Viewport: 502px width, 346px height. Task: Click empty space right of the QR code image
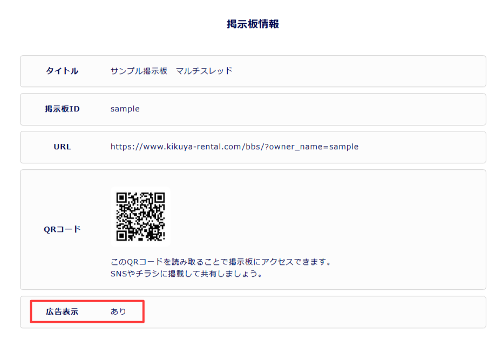point(324,216)
